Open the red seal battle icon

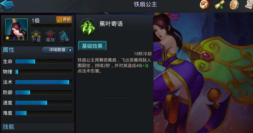point(205,5)
